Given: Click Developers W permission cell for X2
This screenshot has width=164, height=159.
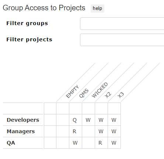Looking at the screenshot, I should pos(114,120).
